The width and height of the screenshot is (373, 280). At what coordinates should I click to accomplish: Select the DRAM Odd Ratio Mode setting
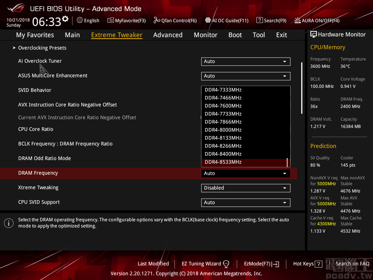pos(44,158)
